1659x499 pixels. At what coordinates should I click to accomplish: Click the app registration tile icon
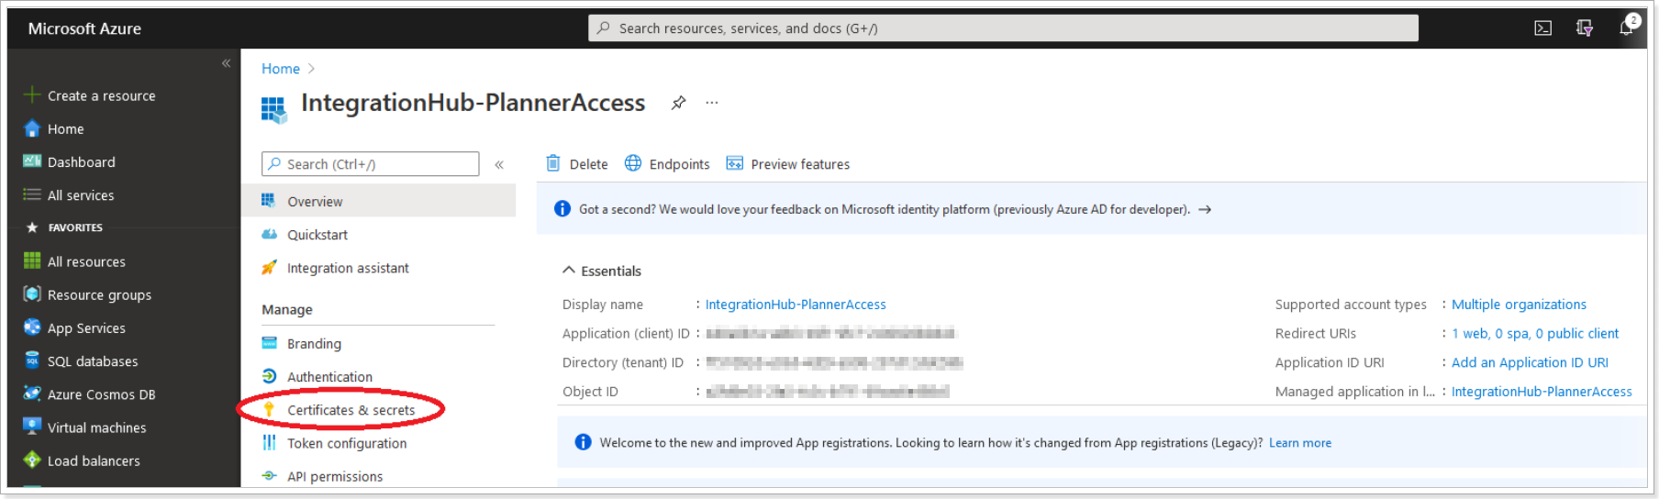pos(273,109)
